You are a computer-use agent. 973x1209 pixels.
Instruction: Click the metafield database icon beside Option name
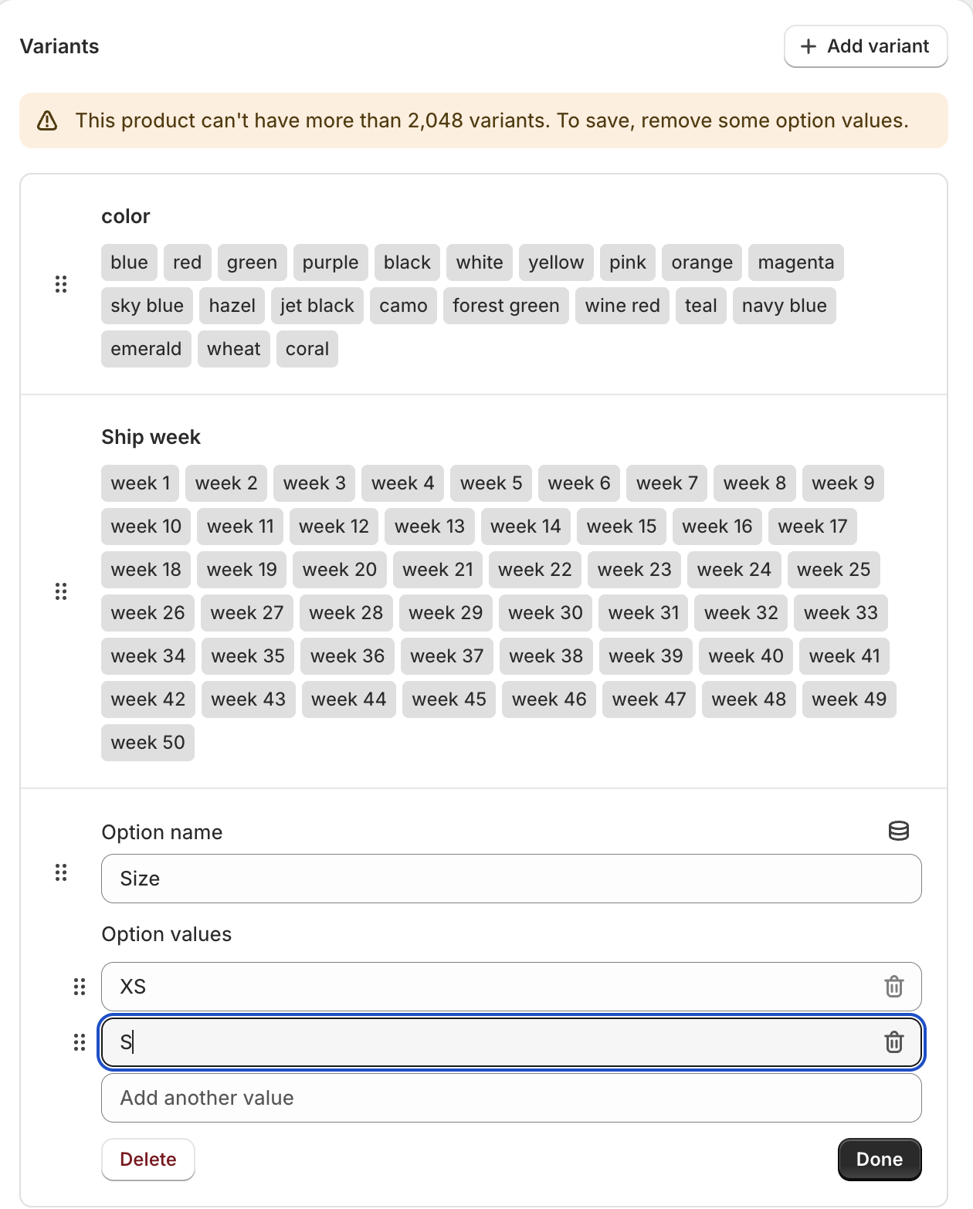(x=898, y=831)
